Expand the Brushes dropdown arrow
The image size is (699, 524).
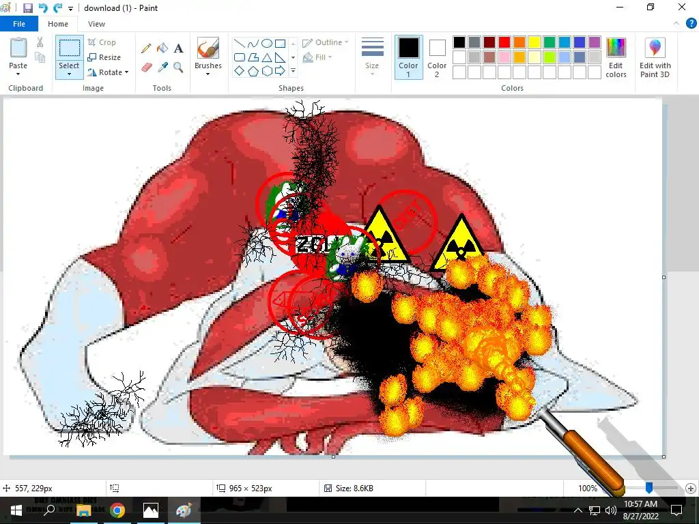coord(208,74)
